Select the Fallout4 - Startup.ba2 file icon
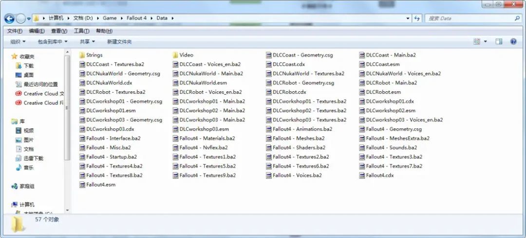The height and width of the screenshot is (238, 526). [82, 157]
